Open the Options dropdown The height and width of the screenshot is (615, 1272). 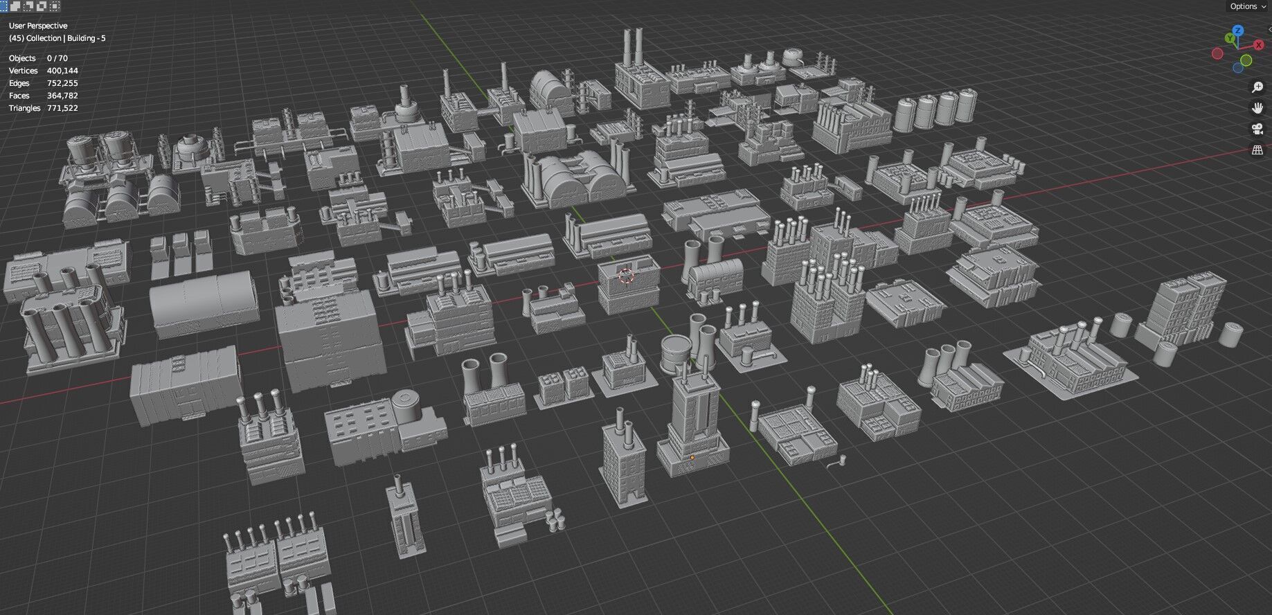[1248, 6]
